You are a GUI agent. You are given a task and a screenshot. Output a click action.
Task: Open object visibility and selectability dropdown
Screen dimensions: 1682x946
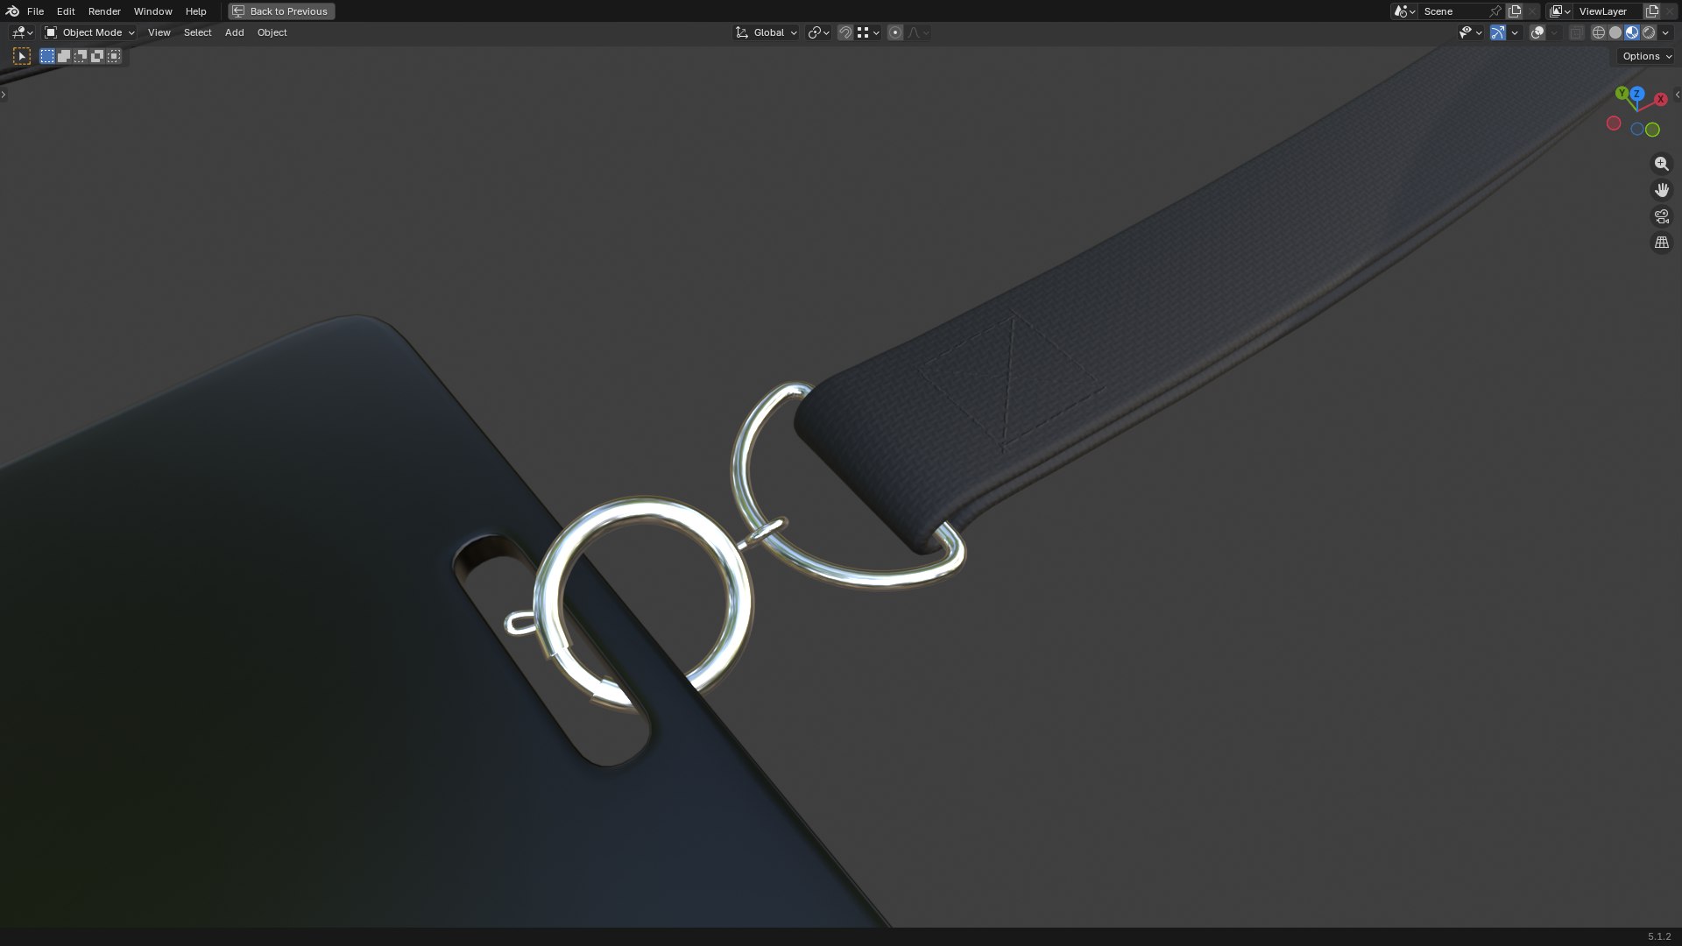coord(1470,32)
